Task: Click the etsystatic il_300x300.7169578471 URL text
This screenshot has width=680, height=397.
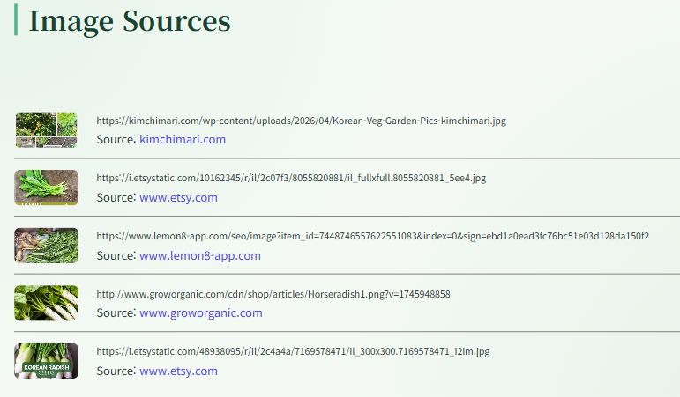Action: [293, 351]
